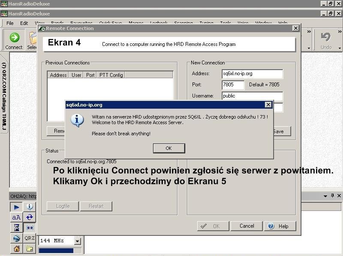Close the Remote Connection dialog
343x256 pixels.
coord(295,28)
